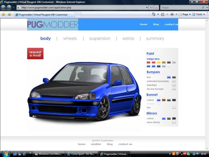Viewport: 209px width, 157px height.
Task: Toggle the extended bumpstrip checkbox
Action: 174,81
